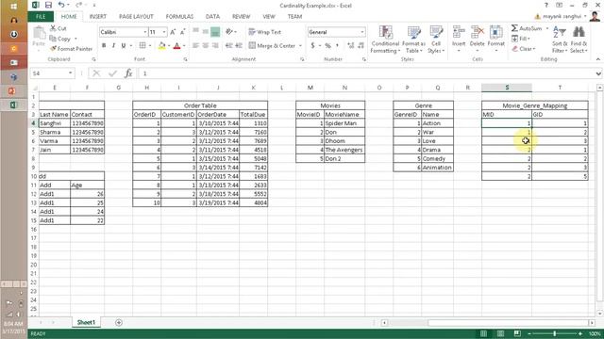The height and width of the screenshot is (339, 604).
Task: Toggle align text left
Action: pyautogui.click(x=195, y=45)
